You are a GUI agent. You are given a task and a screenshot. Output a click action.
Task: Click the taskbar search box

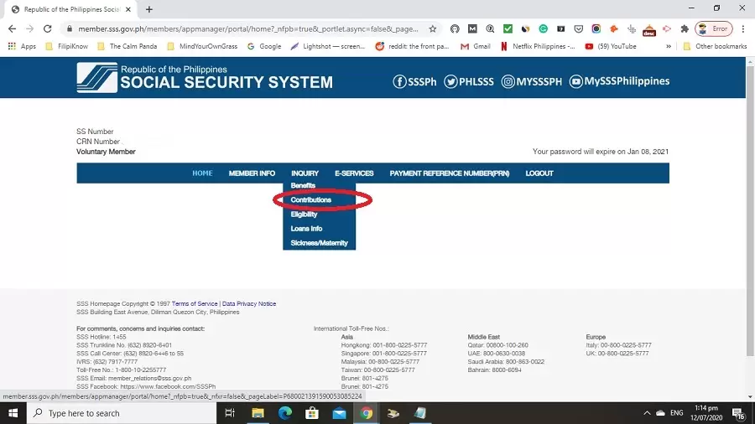pyautogui.click(x=122, y=413)
